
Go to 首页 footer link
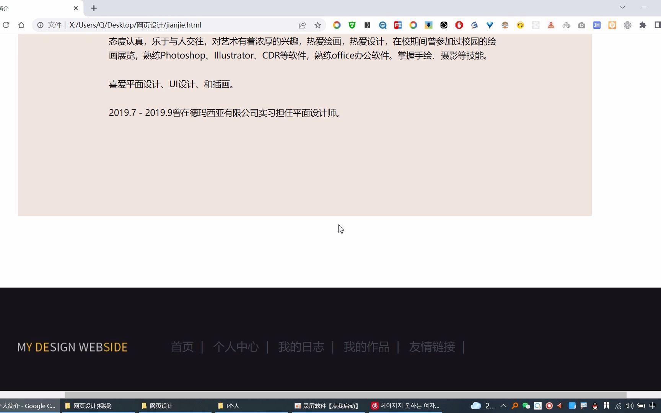tap(182, 347)
